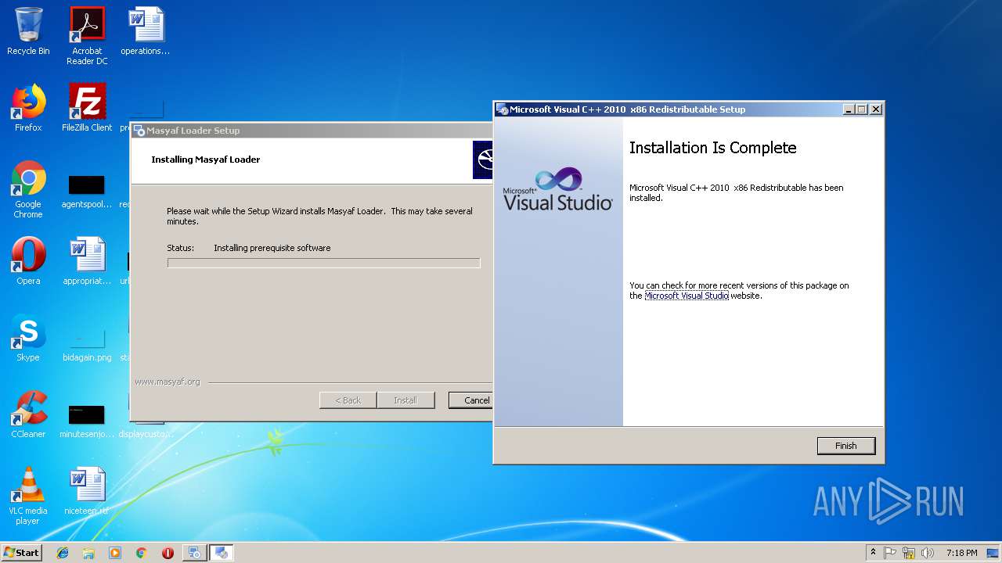Screen dimensions: 1002x563
Task: Open niceteen.rtf document icon
Action: (87, 491)
